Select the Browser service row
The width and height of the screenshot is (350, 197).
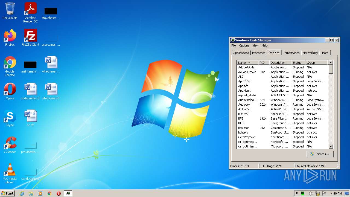[282, 128]
